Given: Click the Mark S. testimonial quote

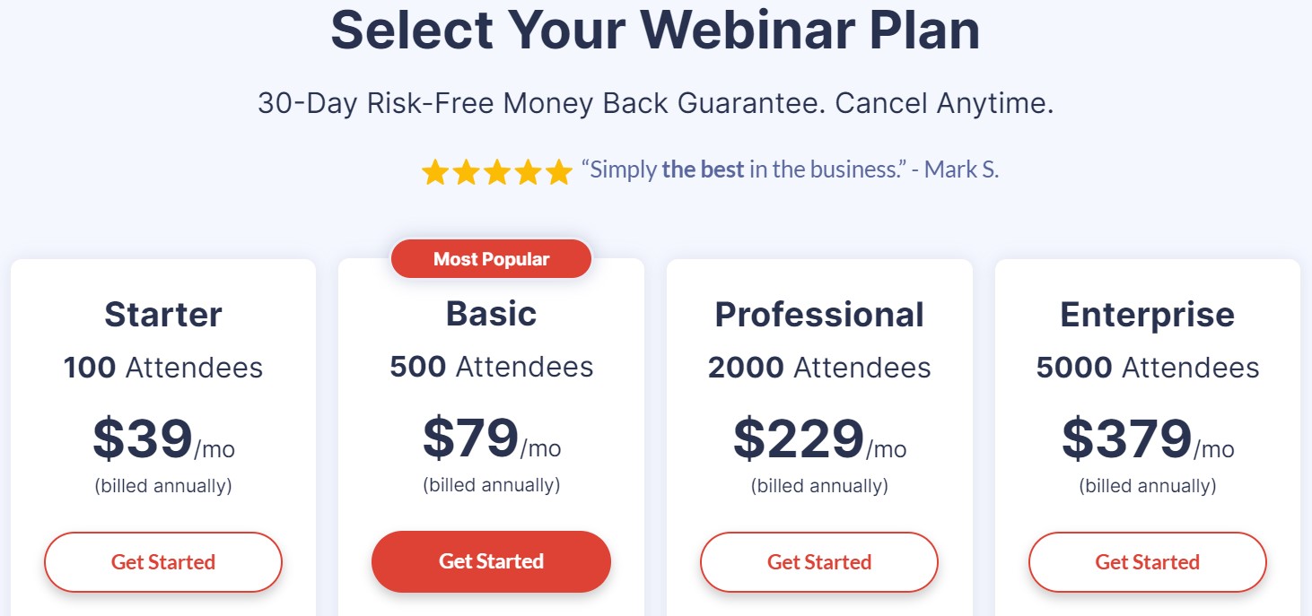Looking at the screenshot, I should [x=790, y=169].
